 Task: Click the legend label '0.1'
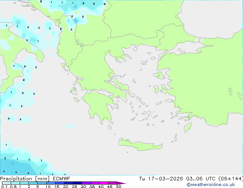pyautogui.click(x=4, y=186)
